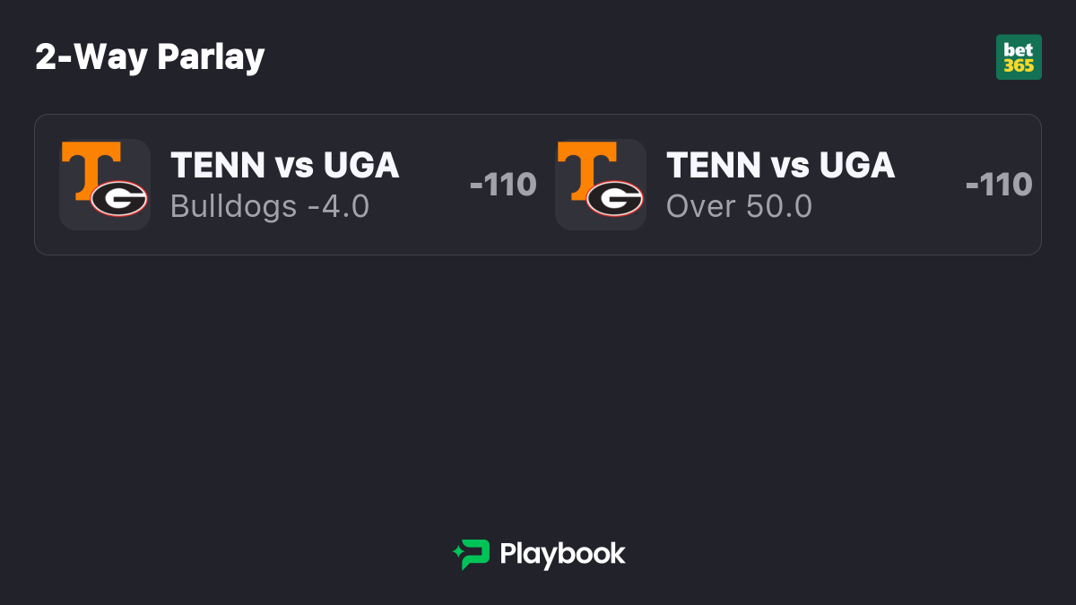Image resolution: width=1076 pixels, height=605 pixels.
Task: Open the bet365 logo icon
Action: 1019,57
